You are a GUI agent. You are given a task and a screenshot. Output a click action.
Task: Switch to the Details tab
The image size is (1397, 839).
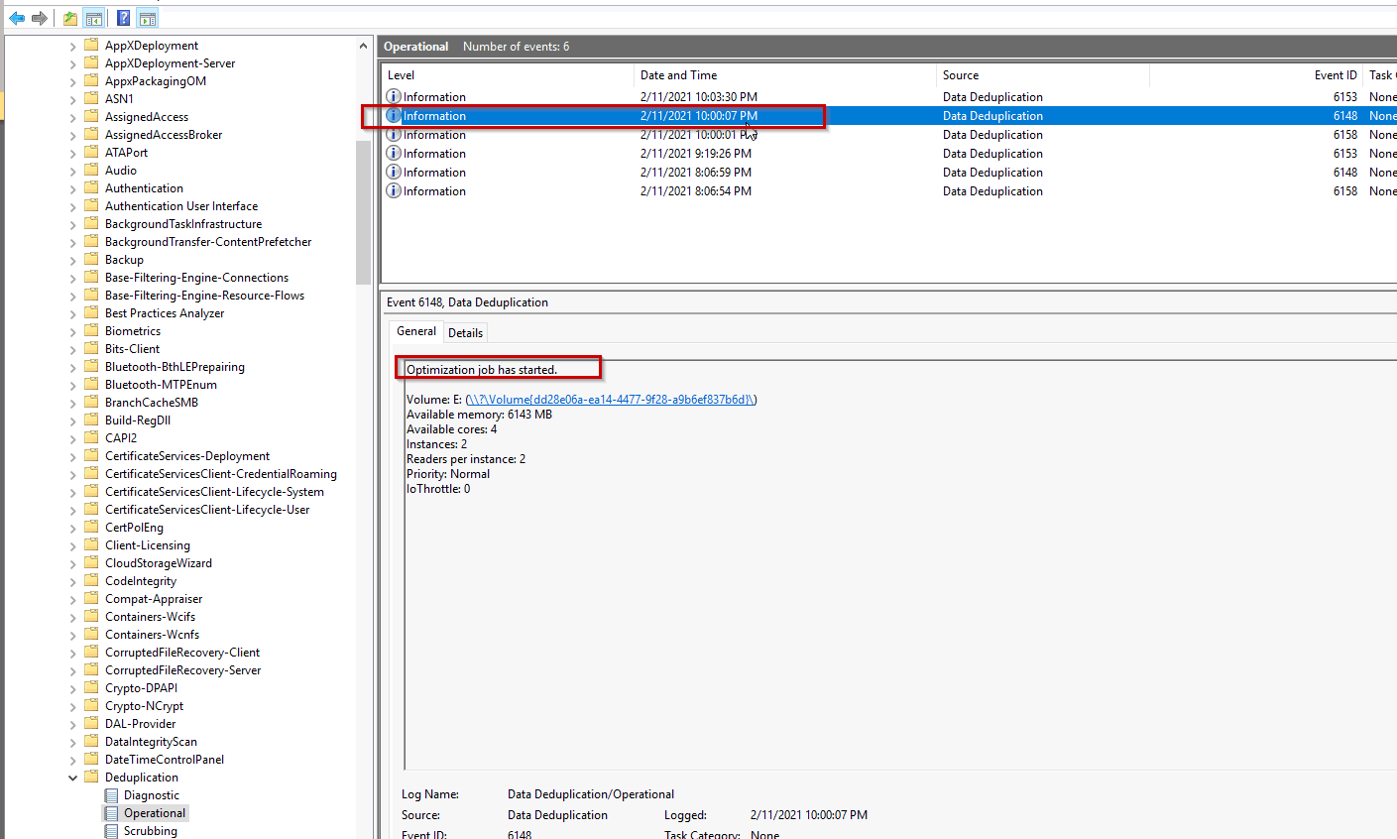tap(466, 333)
